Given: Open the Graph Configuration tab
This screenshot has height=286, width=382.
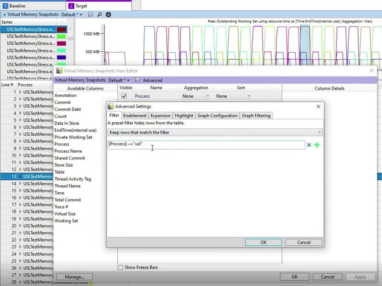Looking at the screenshot, I should click(217, 116).
